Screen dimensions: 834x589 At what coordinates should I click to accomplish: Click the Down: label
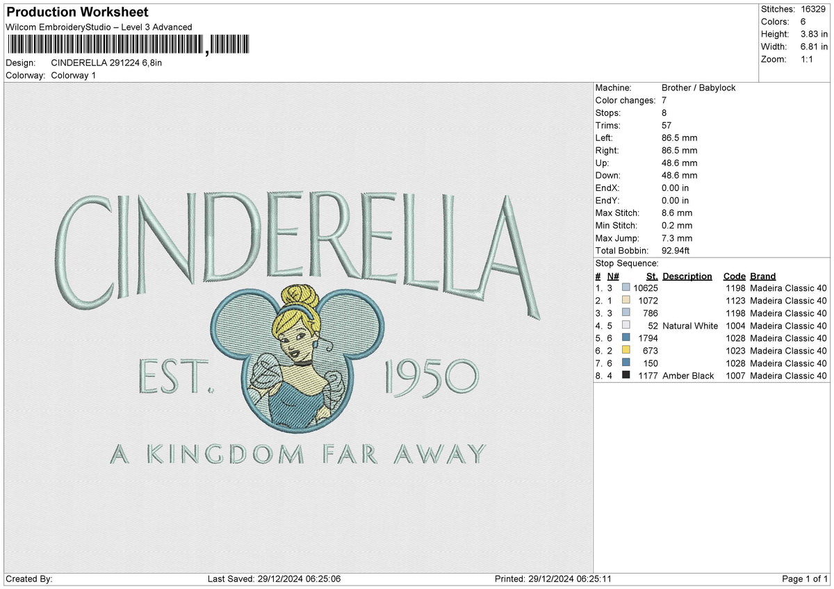click(x=608, y=175)
